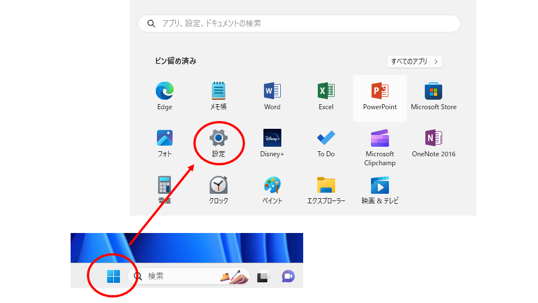Launch Disney+ app

272,143
